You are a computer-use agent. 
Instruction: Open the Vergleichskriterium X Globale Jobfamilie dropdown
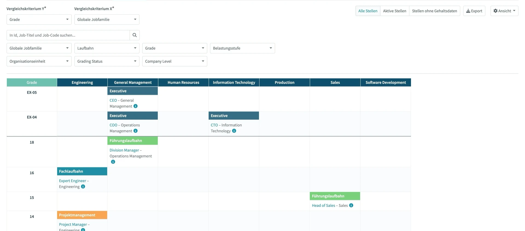point(107,19)
